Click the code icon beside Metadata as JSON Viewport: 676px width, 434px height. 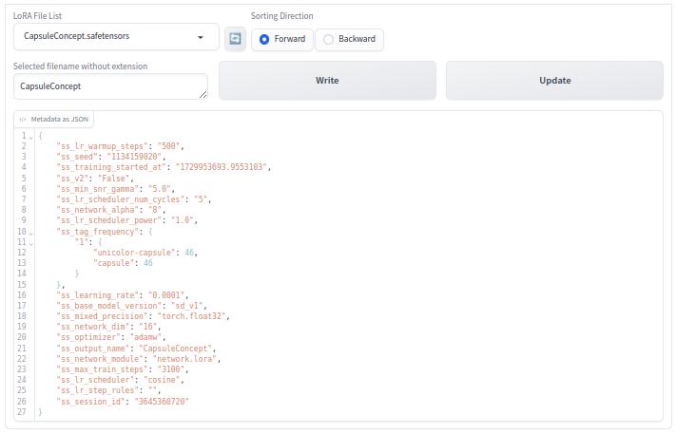coord(23,120)
